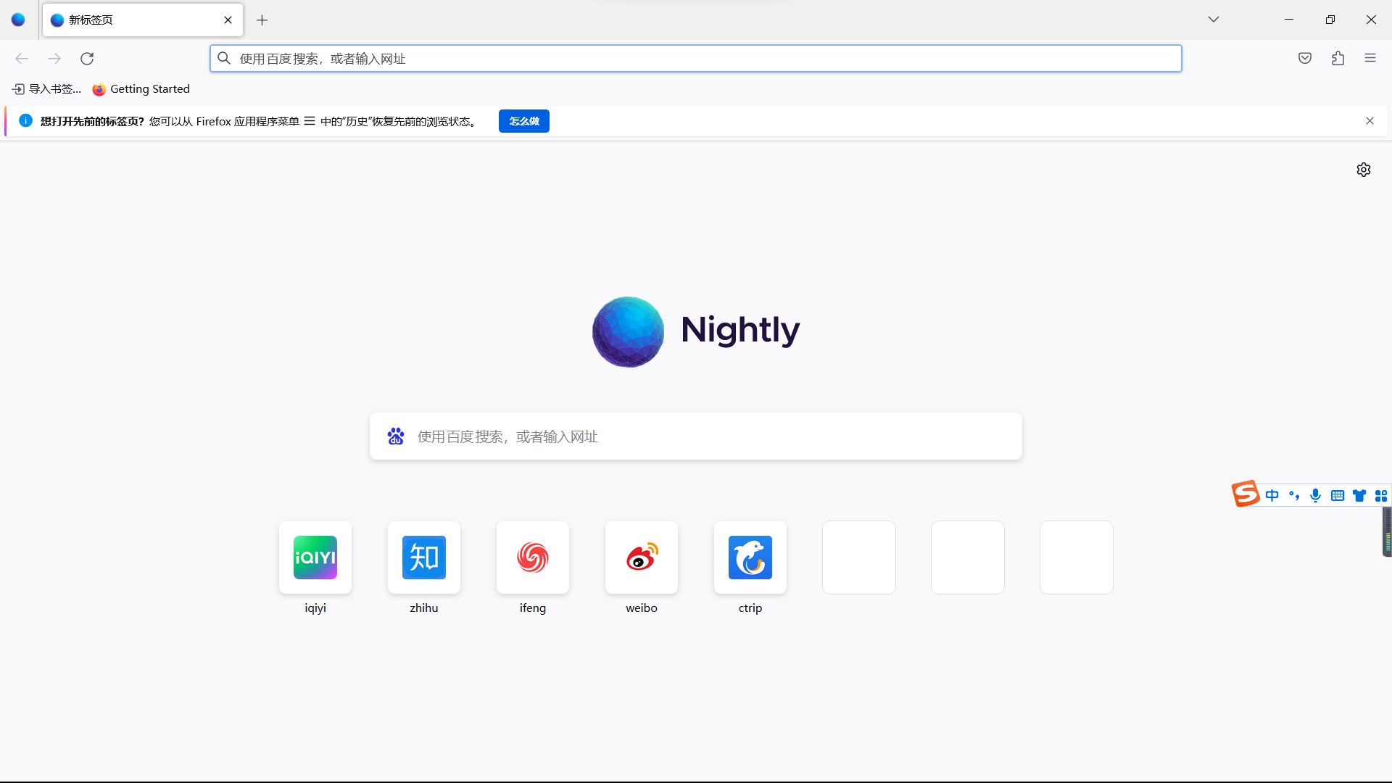Click the Nightly wordmark text
Image resolution: width=1392 pixels, height=783 pixels.
(x=740, y=331)
